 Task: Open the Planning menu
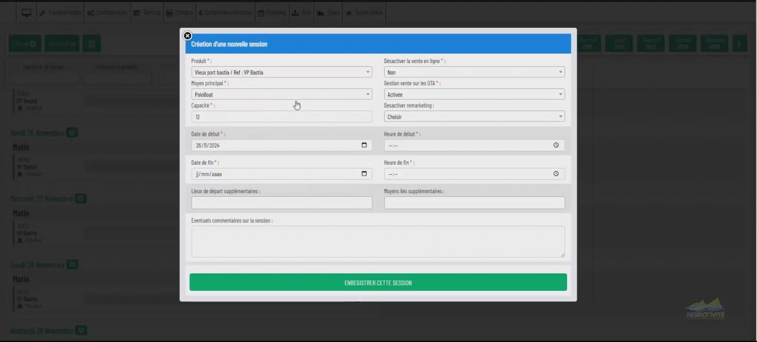point(272,13)
